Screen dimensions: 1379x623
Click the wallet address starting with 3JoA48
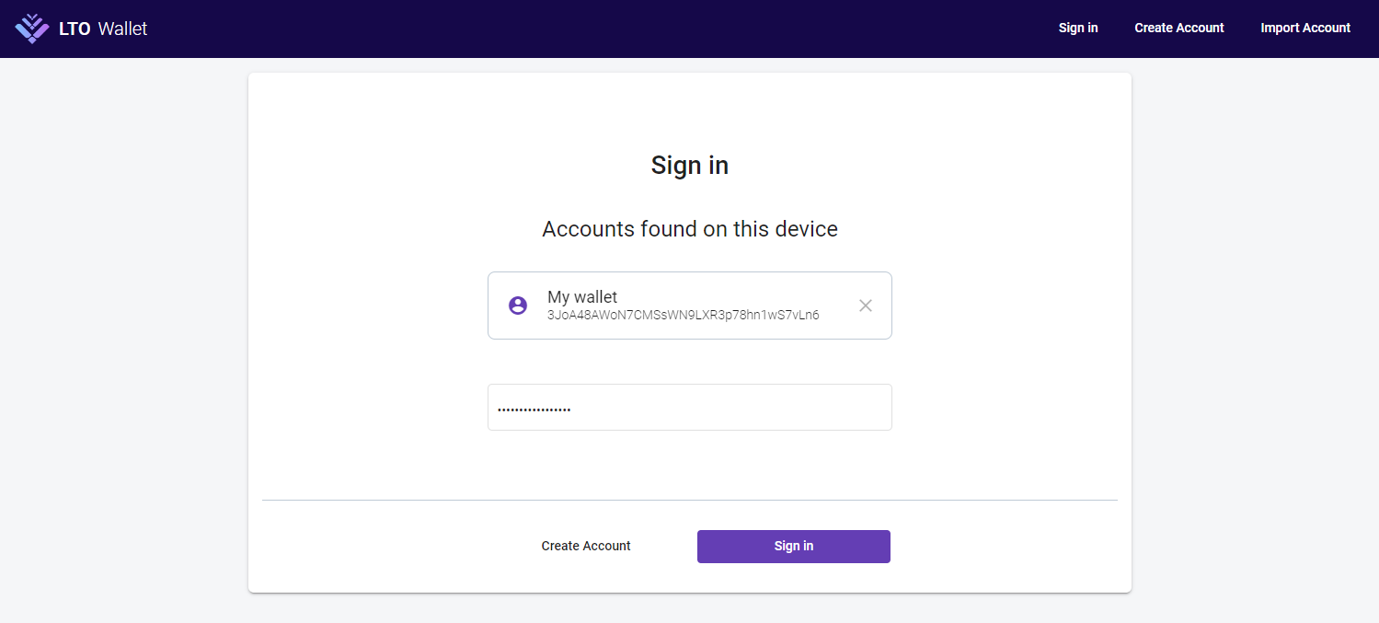(x=684, y=315)
